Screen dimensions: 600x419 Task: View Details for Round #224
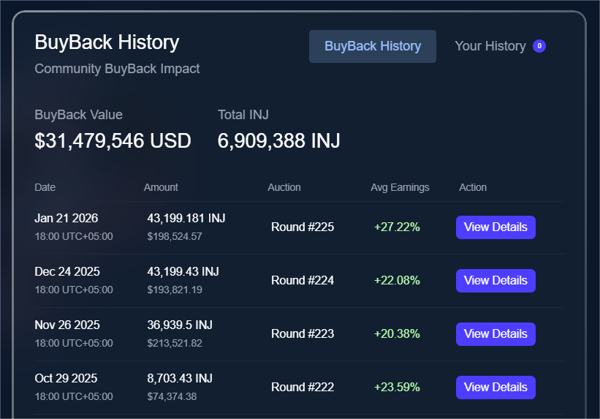pyautogui.click(x=495, y=281)
